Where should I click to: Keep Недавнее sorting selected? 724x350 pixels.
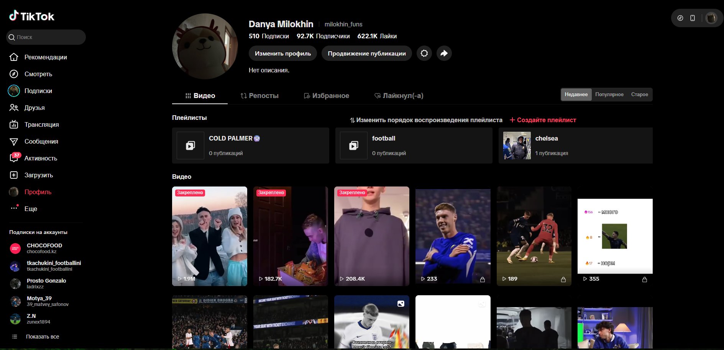point(576,94)
